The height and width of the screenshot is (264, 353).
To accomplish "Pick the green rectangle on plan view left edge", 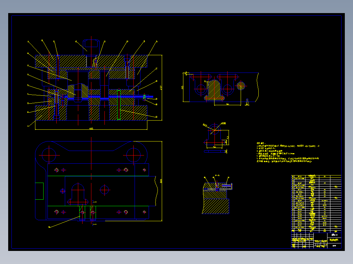I will (x=39, y=191).
